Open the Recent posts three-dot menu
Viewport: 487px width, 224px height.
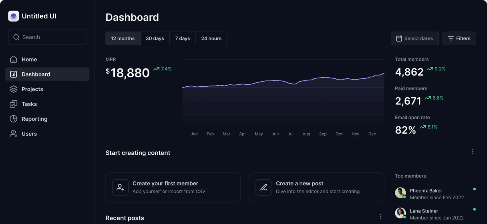[381, 216]
